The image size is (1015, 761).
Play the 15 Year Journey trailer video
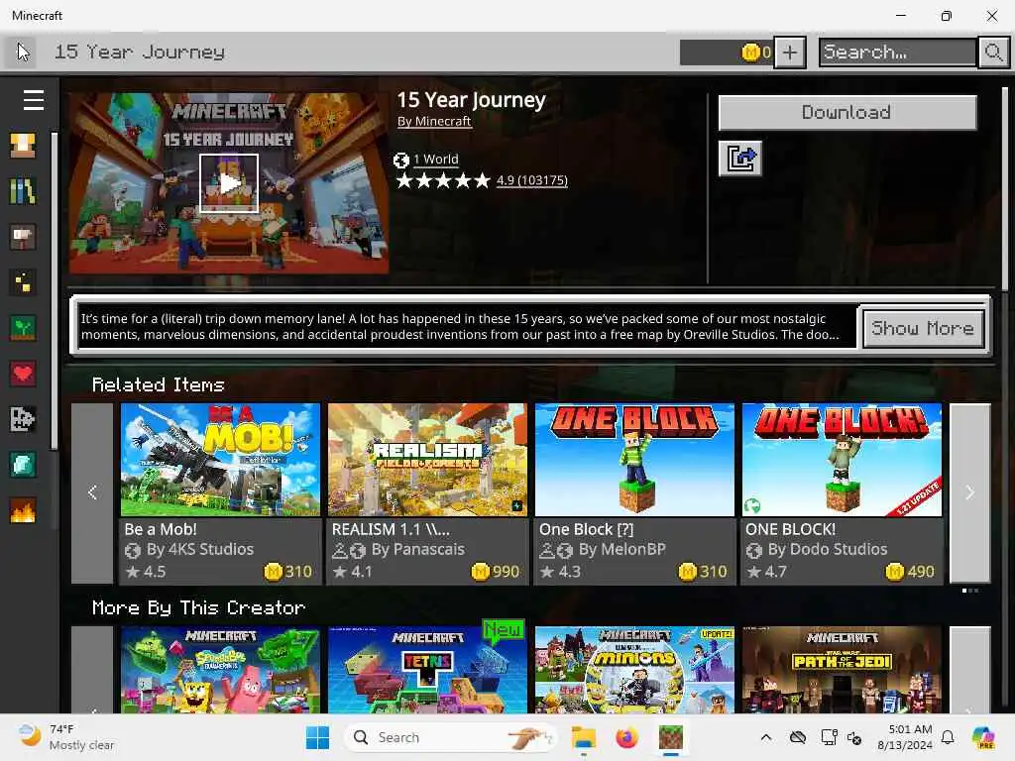(229, 183)
